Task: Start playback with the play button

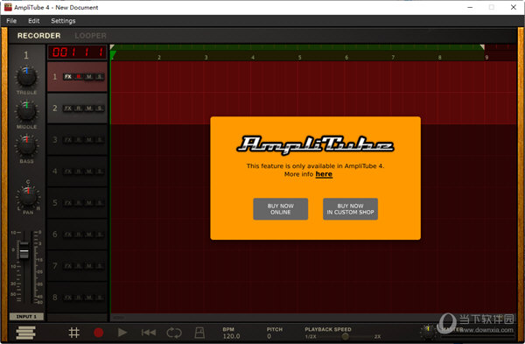Action: click(x=122, y=333)
